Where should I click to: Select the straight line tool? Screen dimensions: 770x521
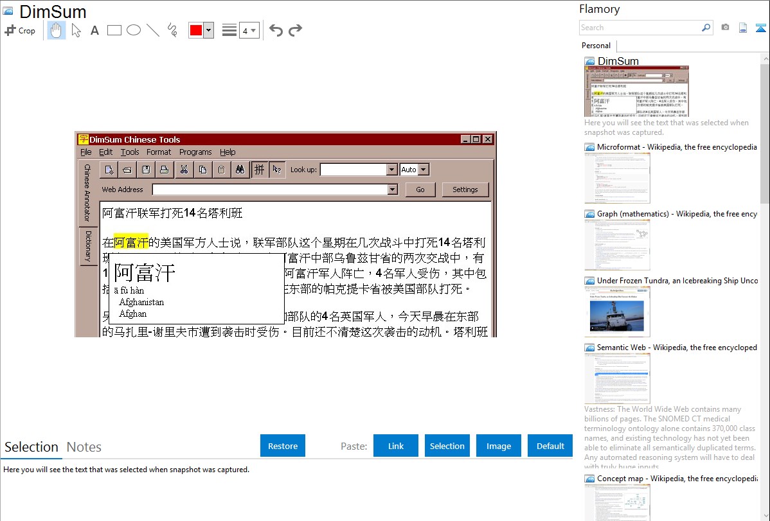[x=153, y=30]
